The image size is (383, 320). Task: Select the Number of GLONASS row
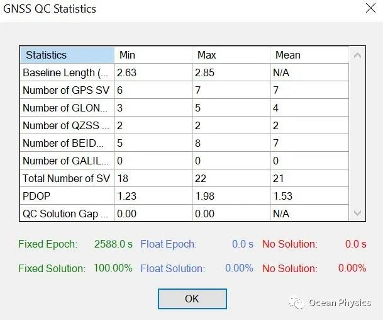(67, 108)
